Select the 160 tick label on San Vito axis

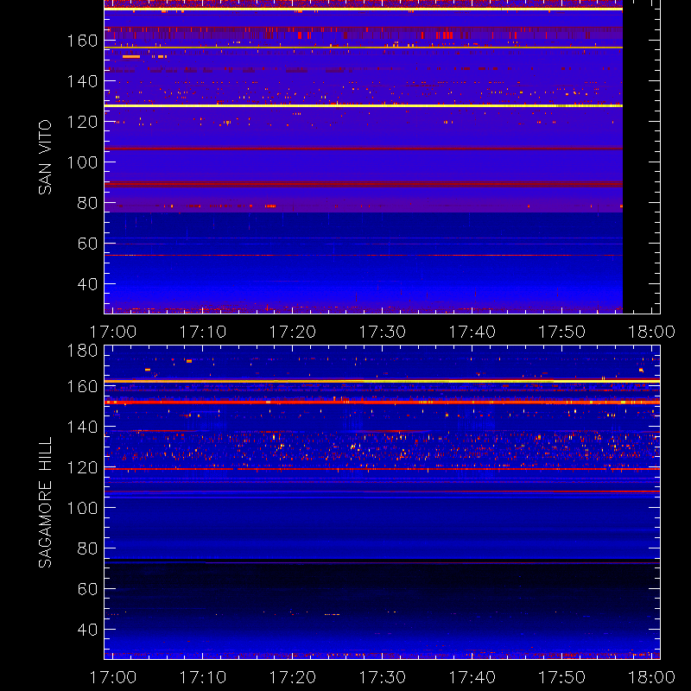click(82, 41)
